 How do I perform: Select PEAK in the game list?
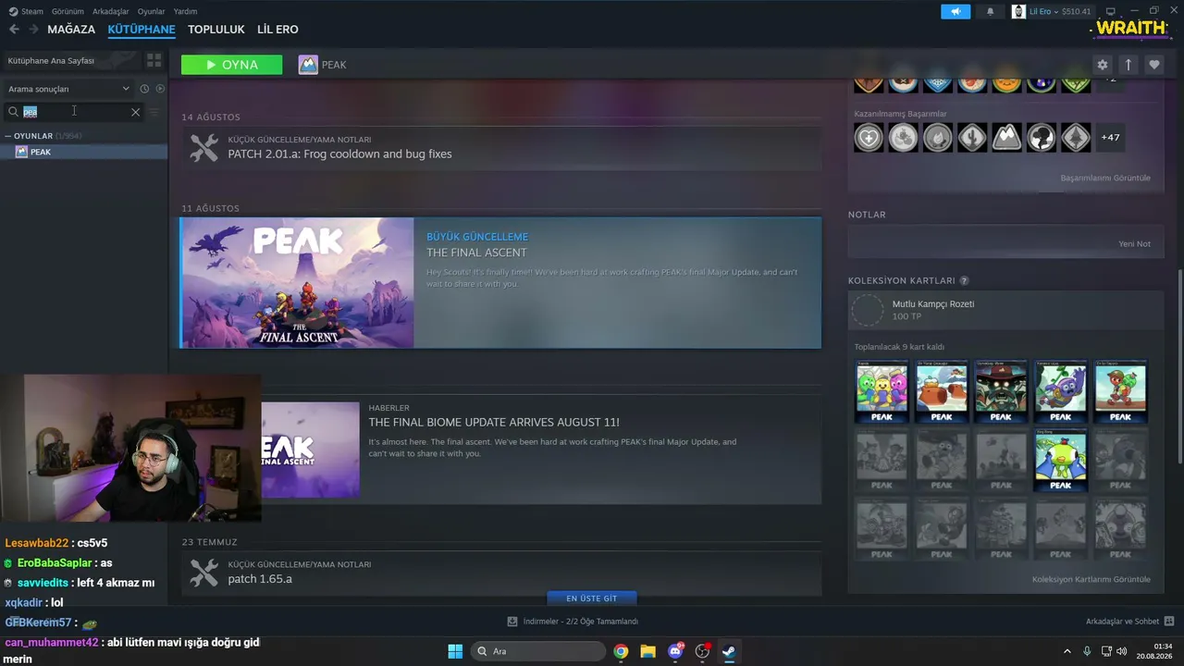[83, 152]
